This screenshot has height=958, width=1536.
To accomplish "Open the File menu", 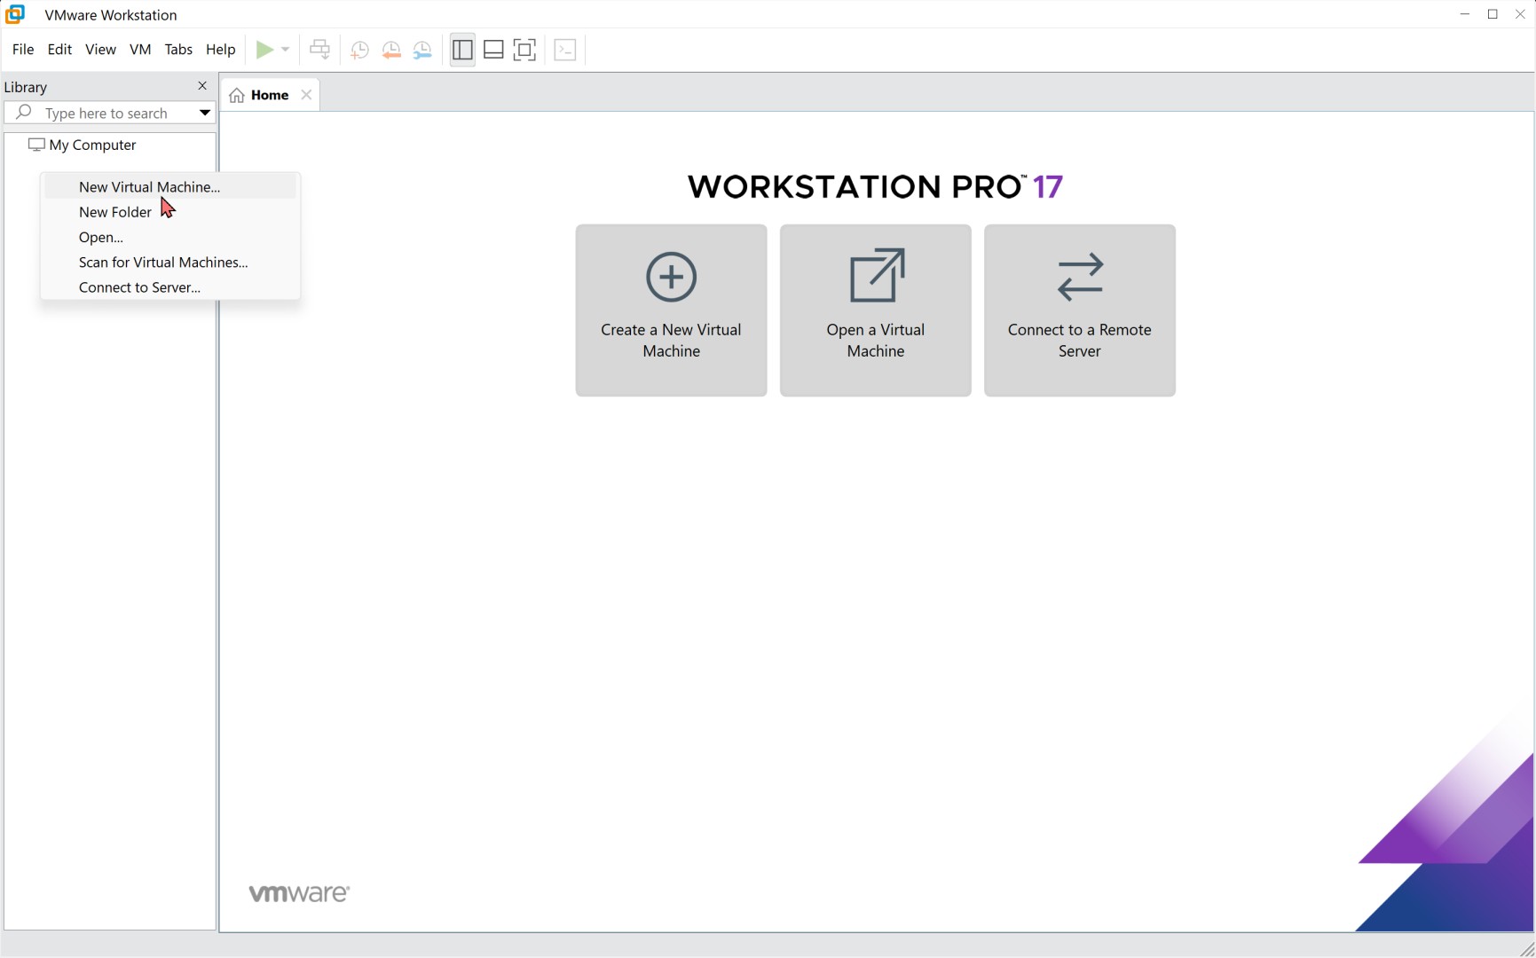I will (23, 50).
